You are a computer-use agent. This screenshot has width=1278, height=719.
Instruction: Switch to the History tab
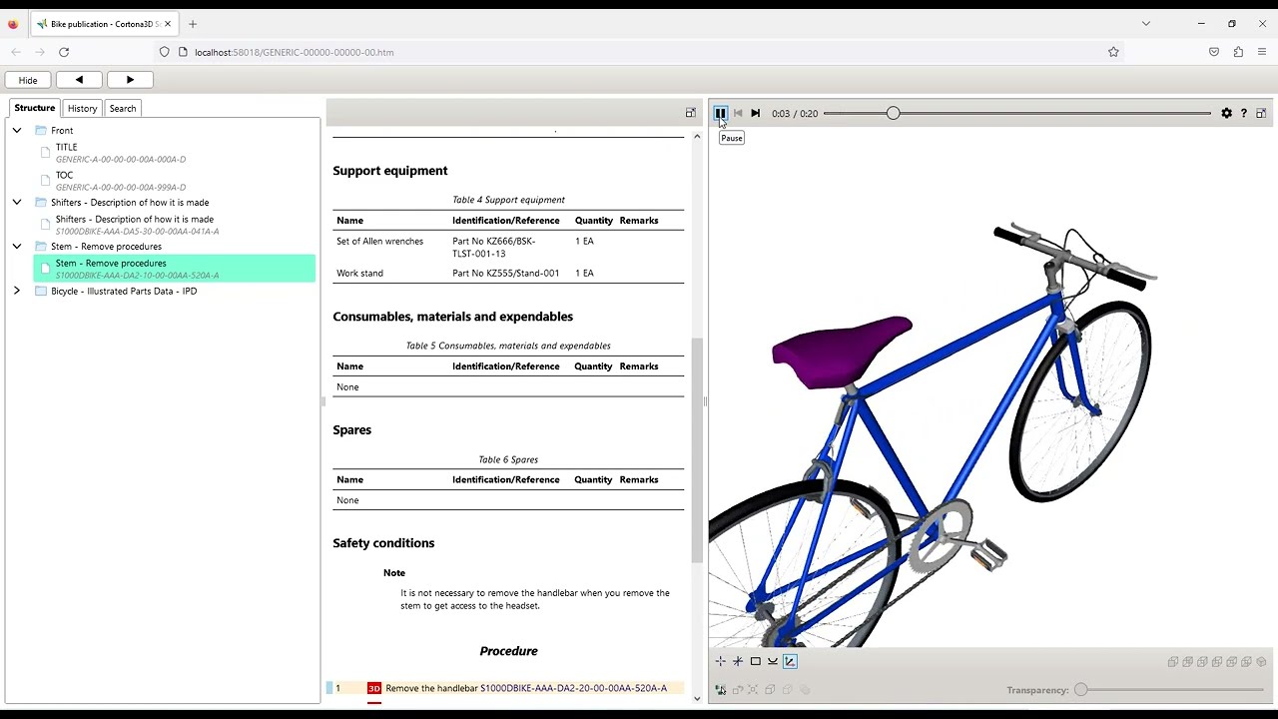(x=83, y=108)
